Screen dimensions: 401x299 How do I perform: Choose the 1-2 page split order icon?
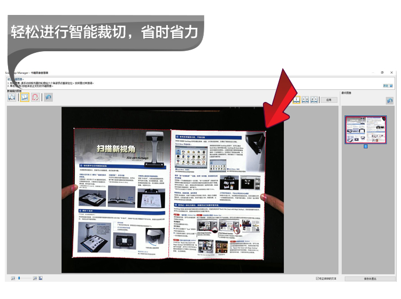pos(305,99)
